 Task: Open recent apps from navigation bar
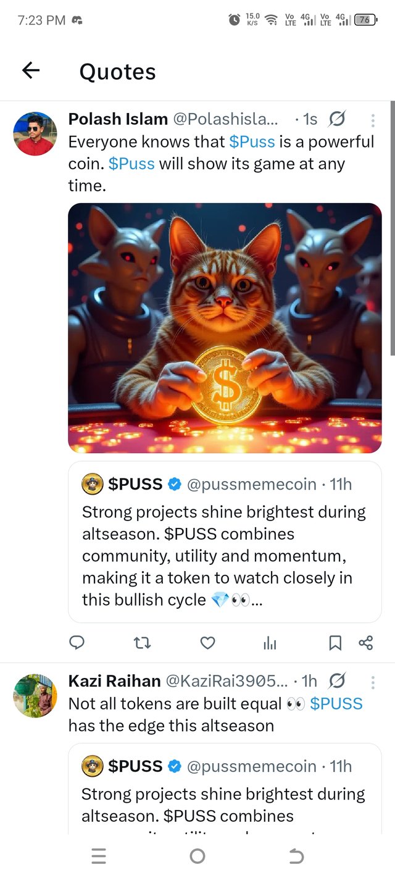pyautogui.click(x=98, y=856)
